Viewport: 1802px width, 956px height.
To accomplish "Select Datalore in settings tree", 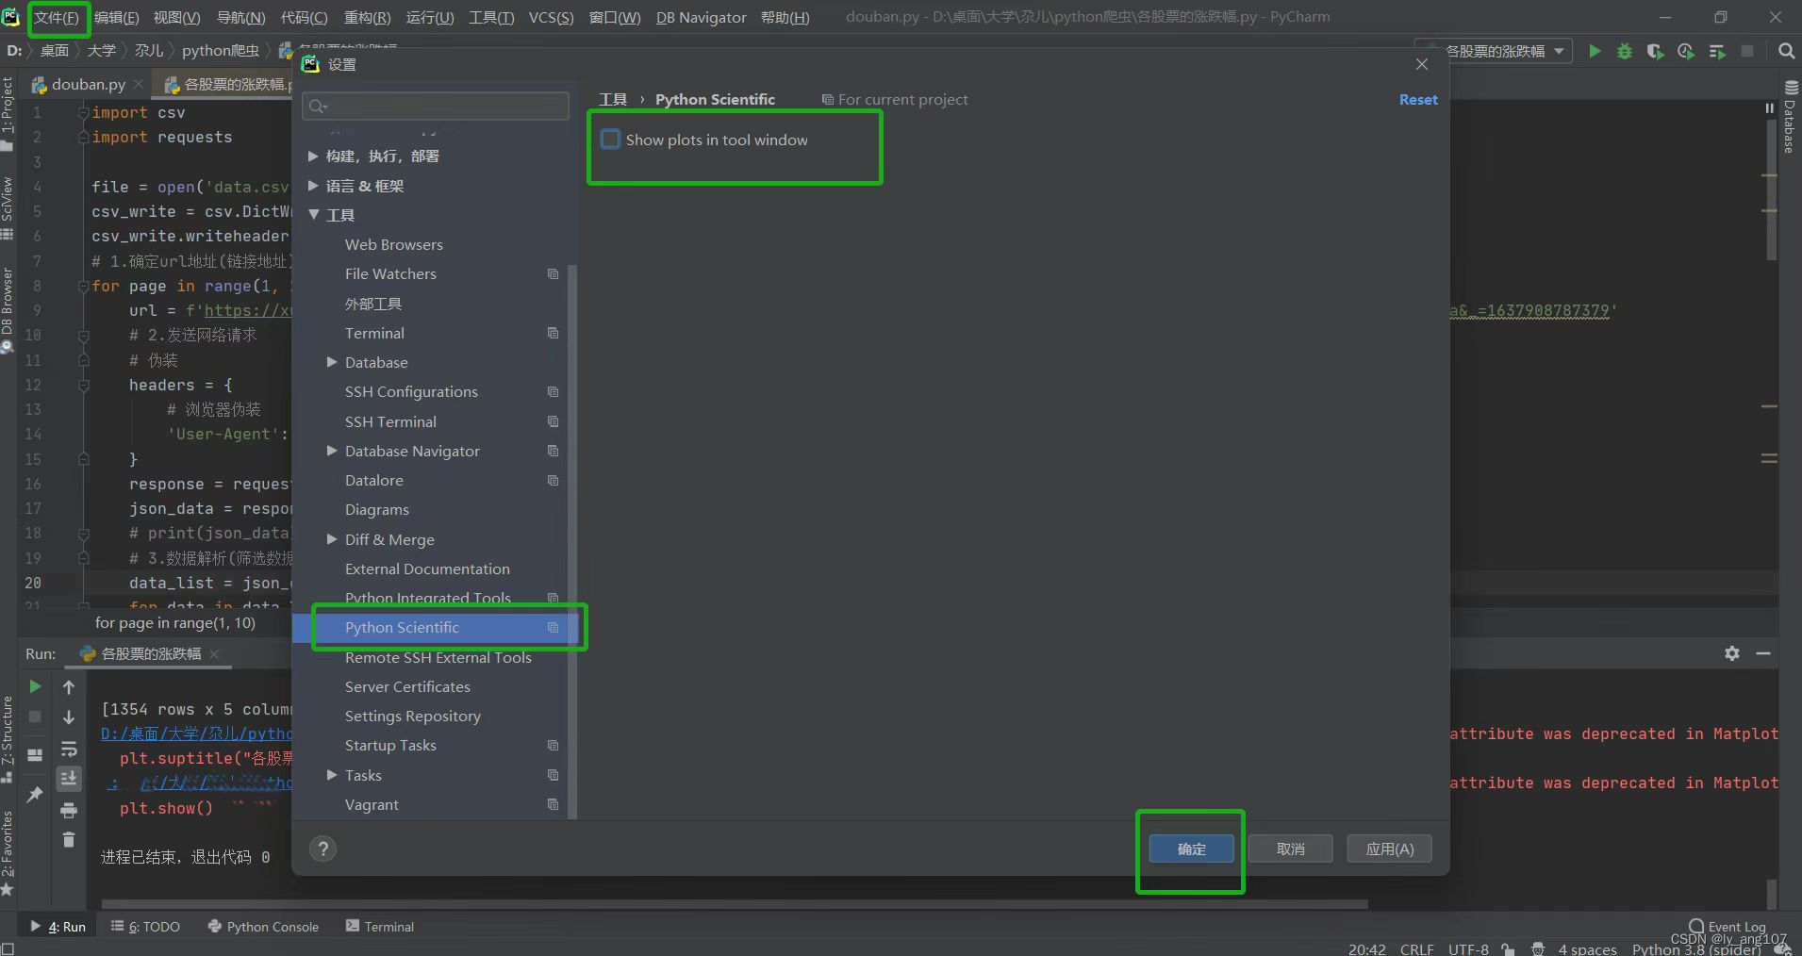I will pyautogui.click(x=374, y=480).
